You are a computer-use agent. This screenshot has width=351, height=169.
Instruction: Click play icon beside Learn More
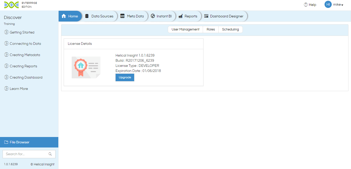6,89
